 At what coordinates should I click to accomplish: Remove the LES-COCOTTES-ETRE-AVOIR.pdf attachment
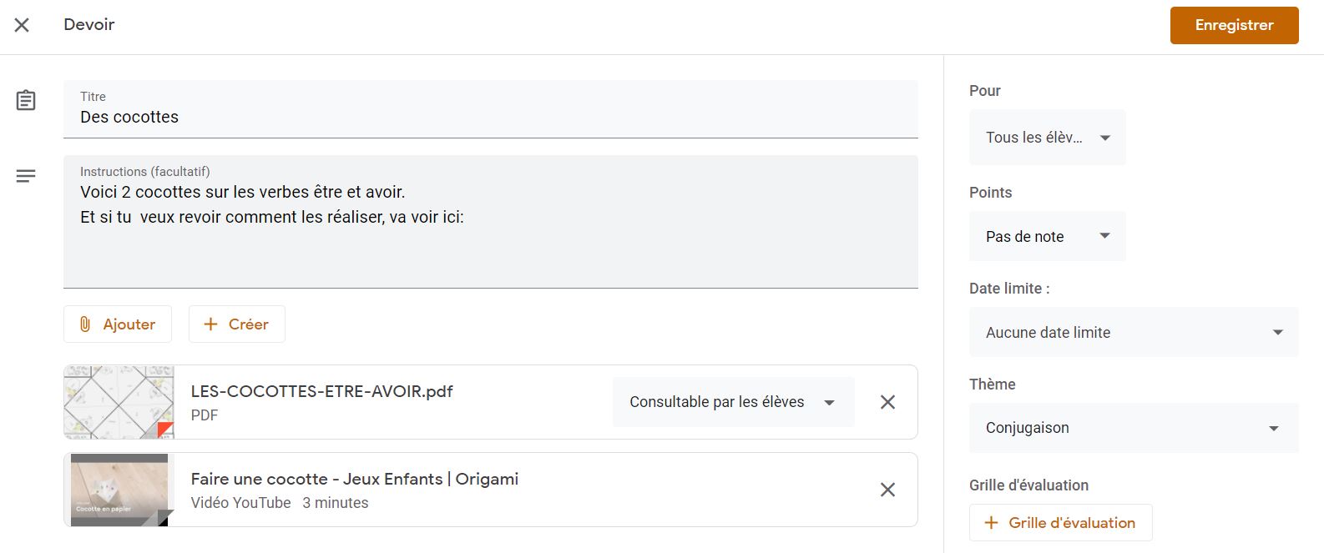[887, 402]
